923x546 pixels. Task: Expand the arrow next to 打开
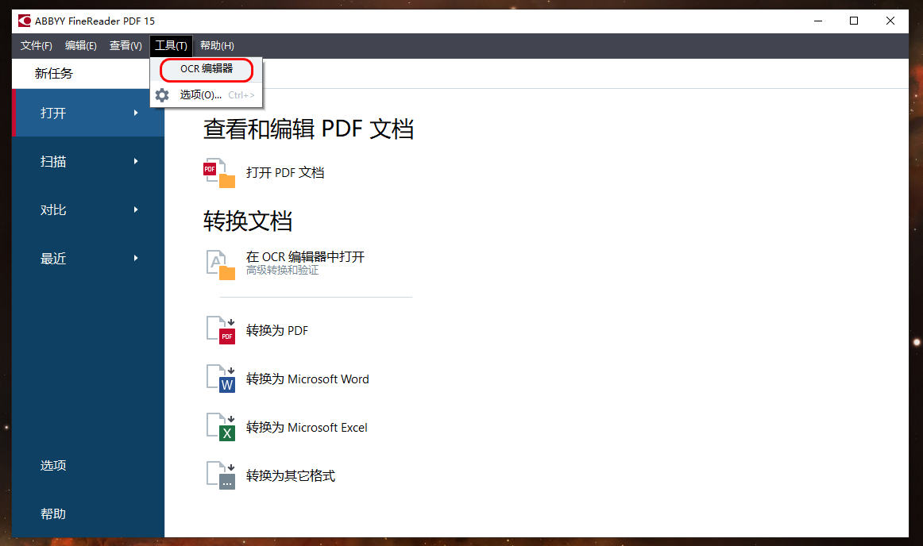pyautogui.click(x=136, y=113)
